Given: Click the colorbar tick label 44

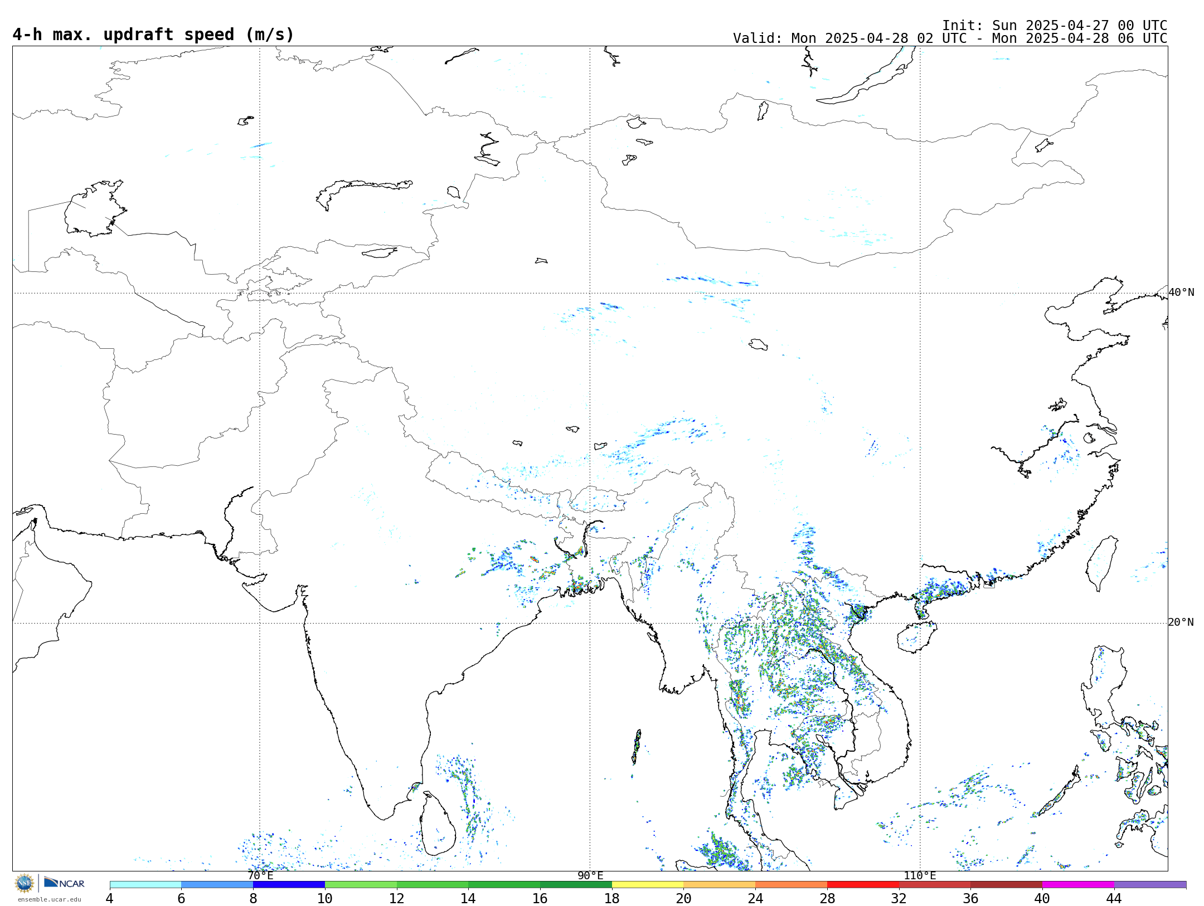Looking at the screenshot, I should pyautogui.click(x=1114, y=898).
